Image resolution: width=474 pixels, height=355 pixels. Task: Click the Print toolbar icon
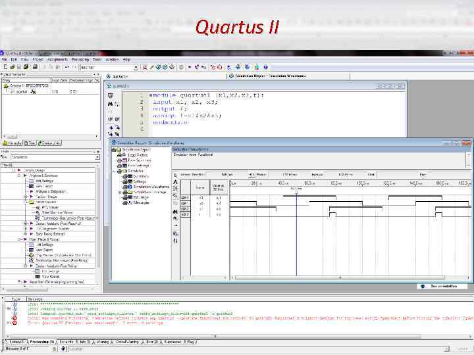(35, 67)
